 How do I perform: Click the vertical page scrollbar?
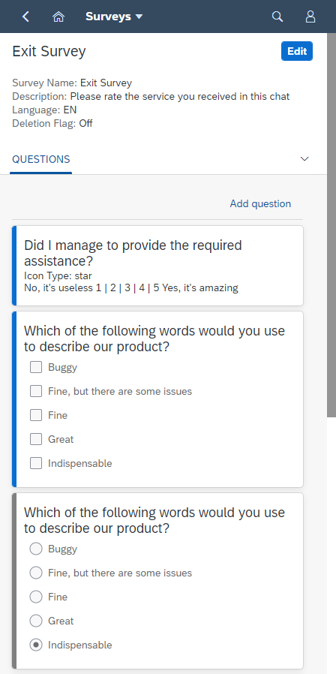[x=331, y=224]
